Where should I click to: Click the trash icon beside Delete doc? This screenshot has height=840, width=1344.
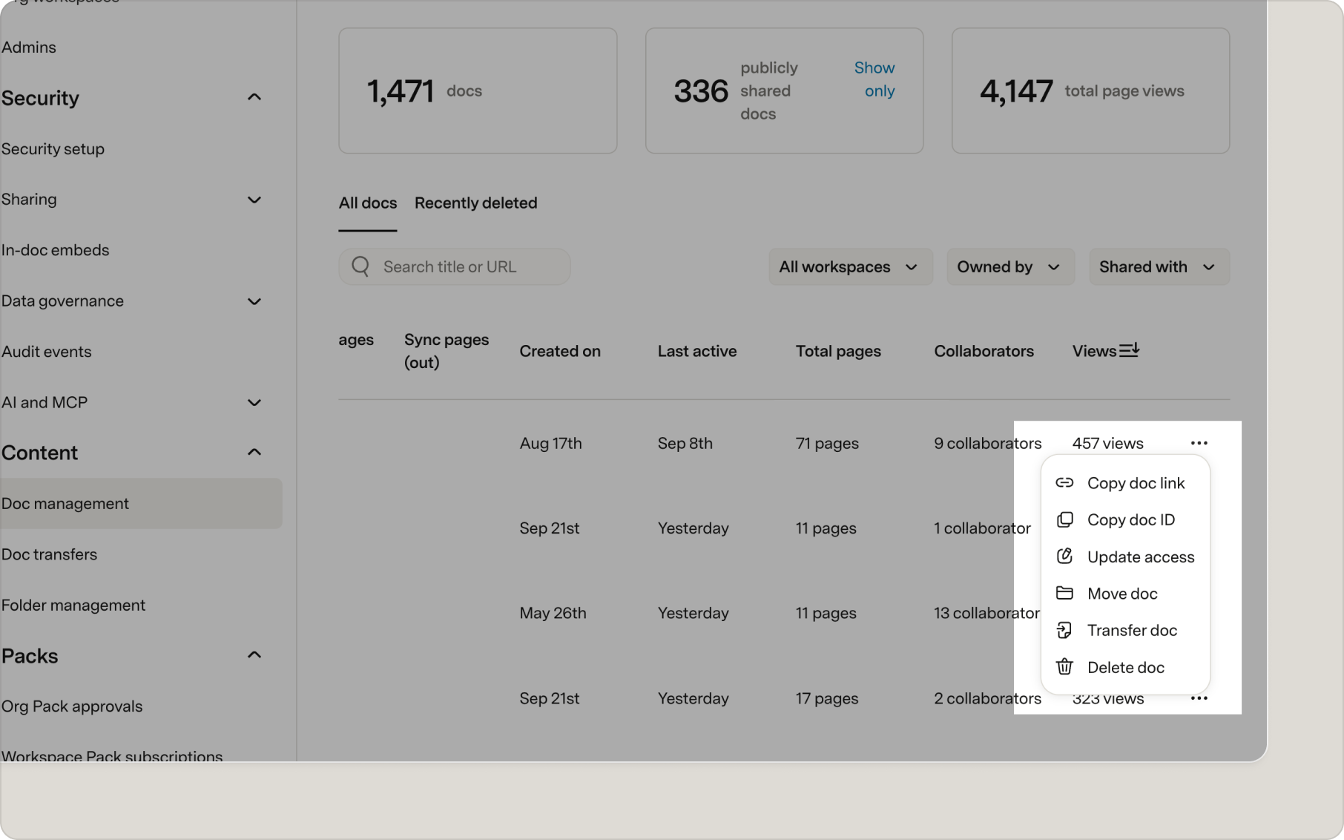coord(1064,667)
